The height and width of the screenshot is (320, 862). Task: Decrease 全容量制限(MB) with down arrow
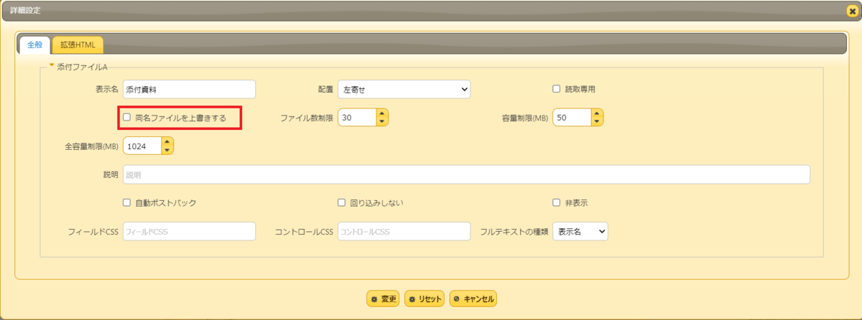pos(167,150)
